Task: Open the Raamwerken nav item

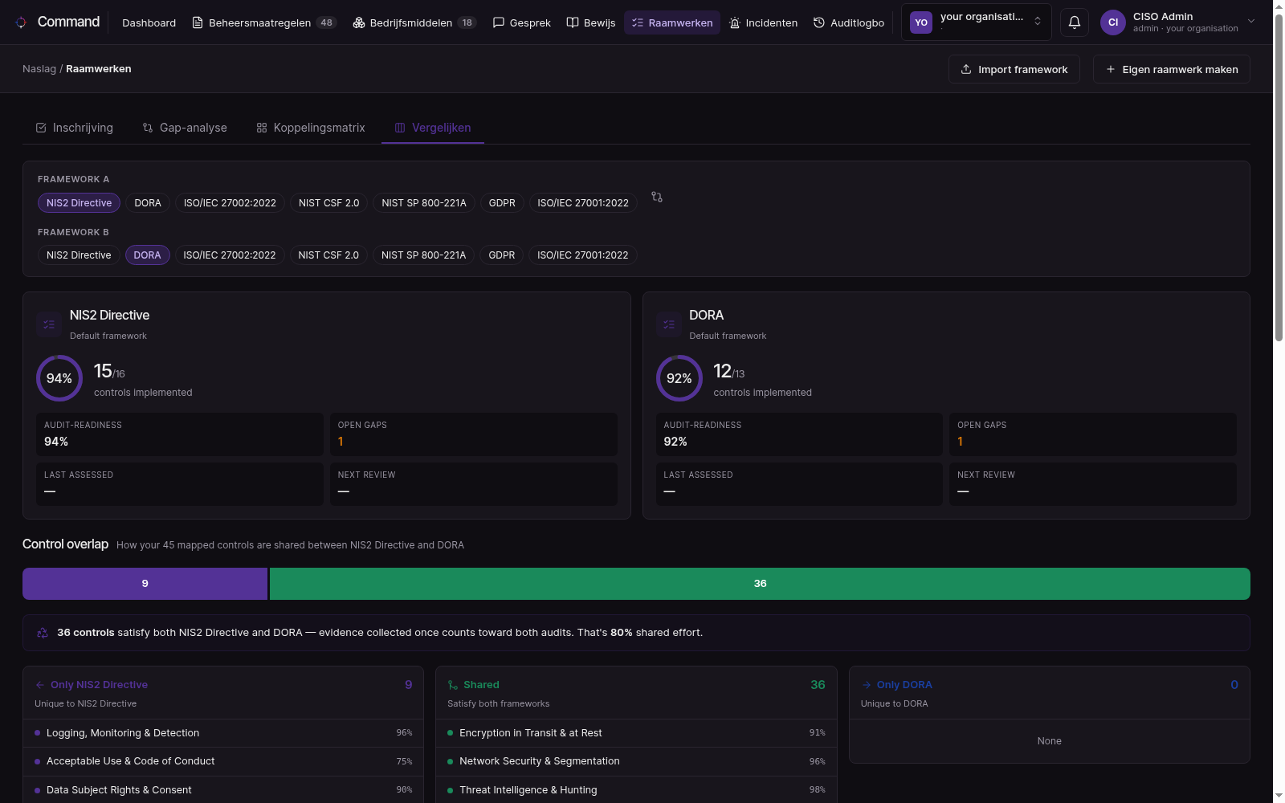Action: pos(672,22)
